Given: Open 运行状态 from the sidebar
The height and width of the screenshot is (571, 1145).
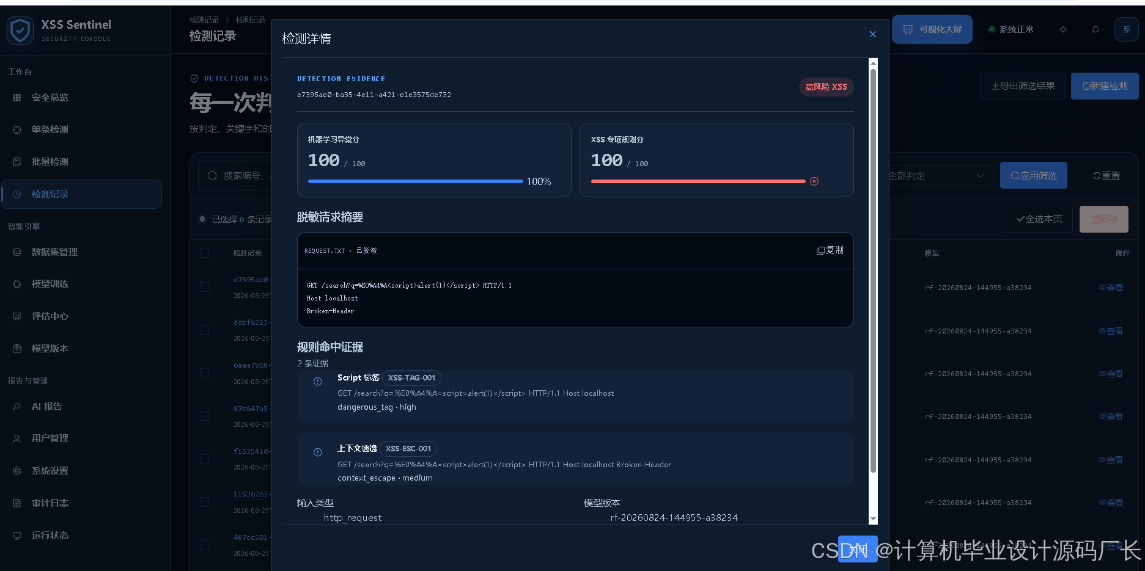Looking at the screenshot, I should (50, 536).
